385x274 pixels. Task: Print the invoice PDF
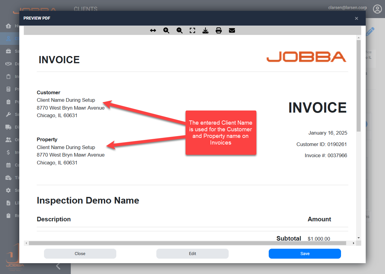tap(219, 30)
